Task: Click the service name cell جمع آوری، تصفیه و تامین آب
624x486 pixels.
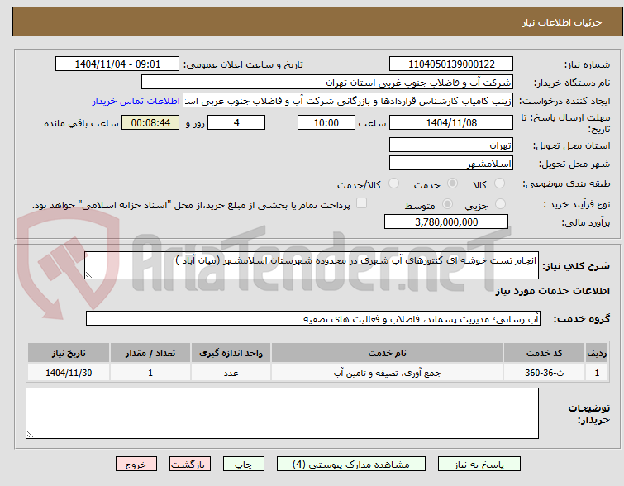Action: [x=388, y=373]
